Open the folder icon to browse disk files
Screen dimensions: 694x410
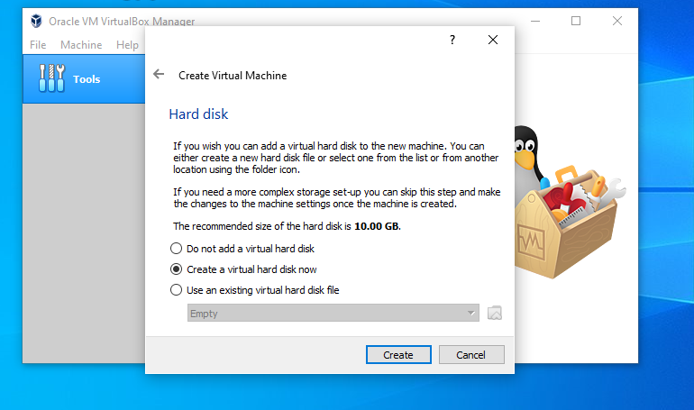click(495, 314)
